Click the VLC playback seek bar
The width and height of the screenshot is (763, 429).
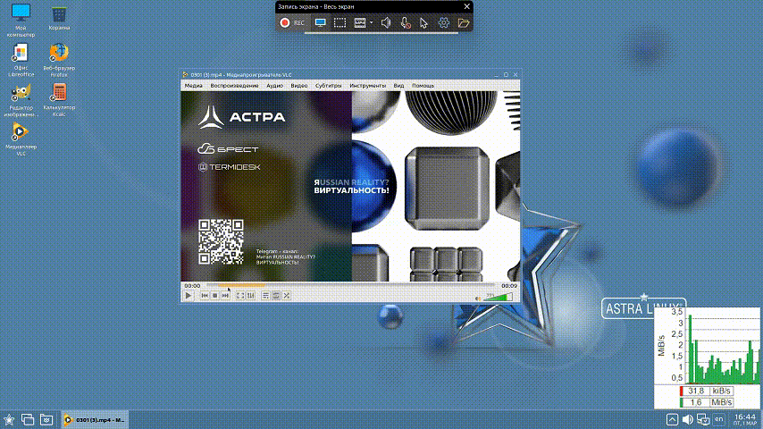click(x=348, y=286)
